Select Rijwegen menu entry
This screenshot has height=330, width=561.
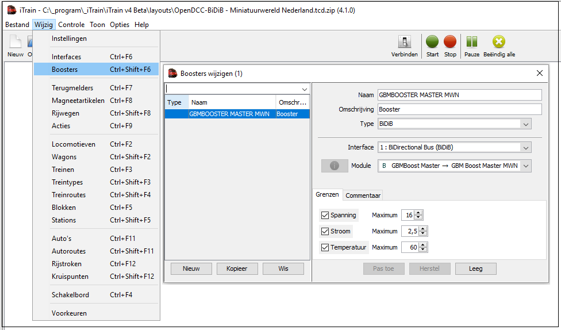[96, 113]
